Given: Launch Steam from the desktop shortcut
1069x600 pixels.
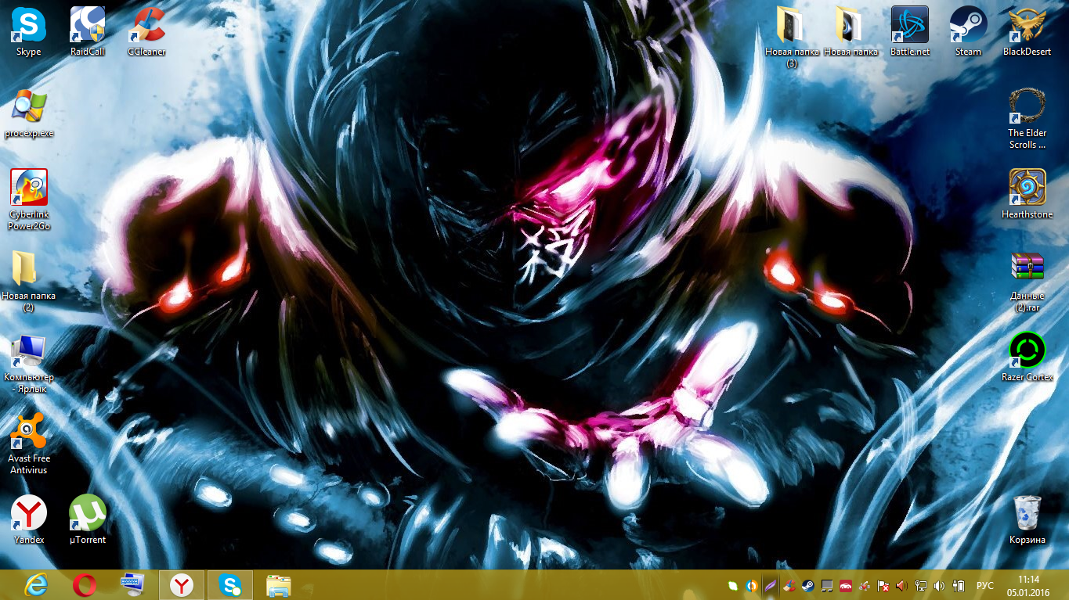Looking at the screenshot, I should click(x=968, y=31).
